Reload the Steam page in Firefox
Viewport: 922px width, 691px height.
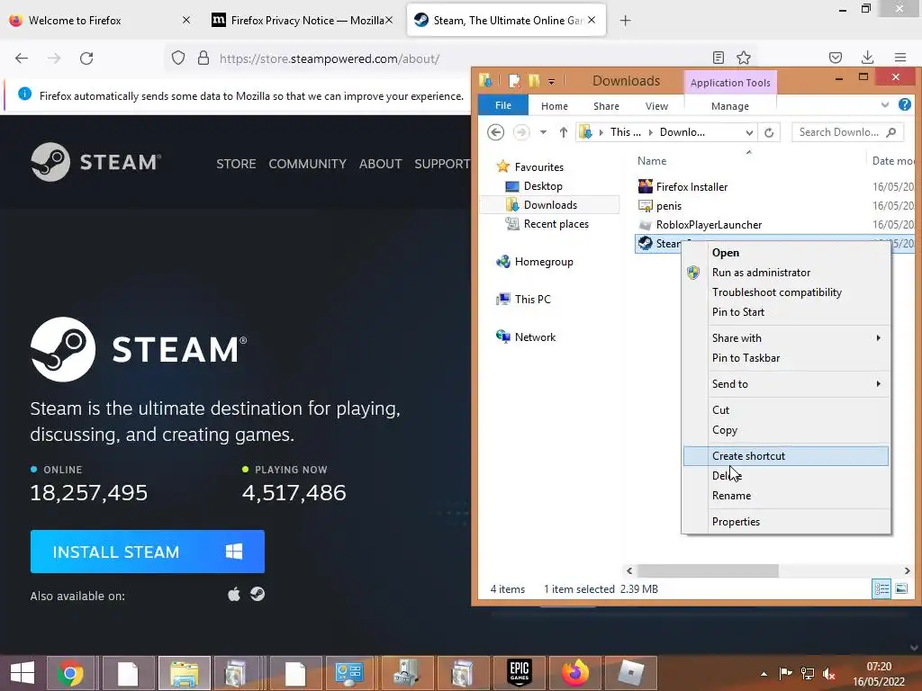(86, 58)
